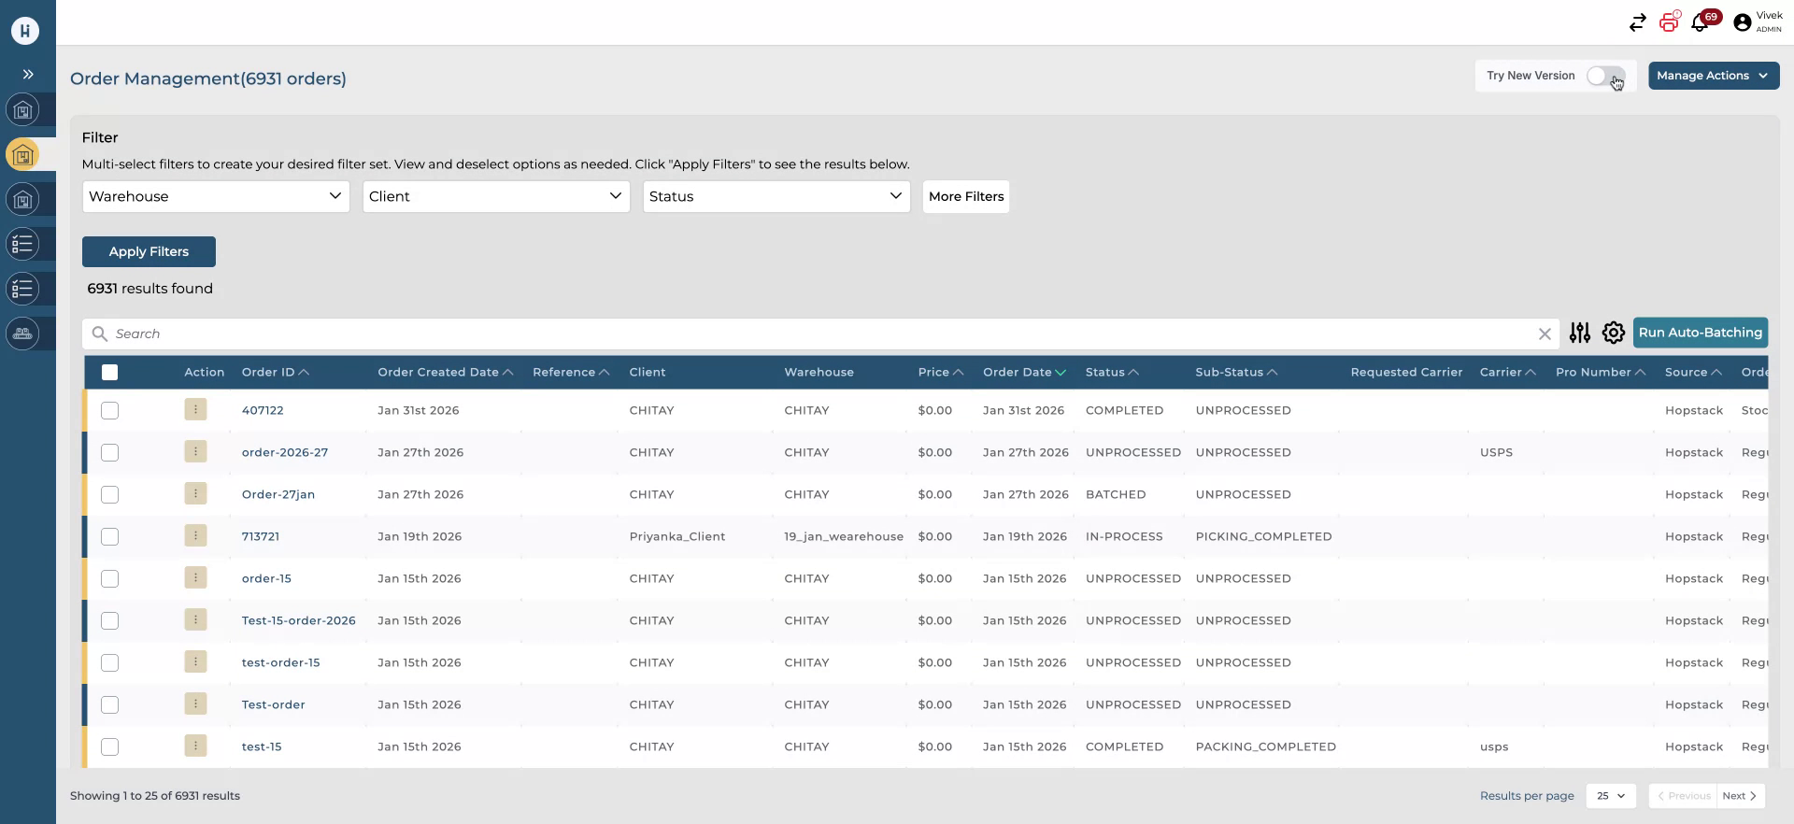Open Vivek admin user profile icon
Image resolution: width=1794 pixels, height=824 pixels.
click(1742, 23)
